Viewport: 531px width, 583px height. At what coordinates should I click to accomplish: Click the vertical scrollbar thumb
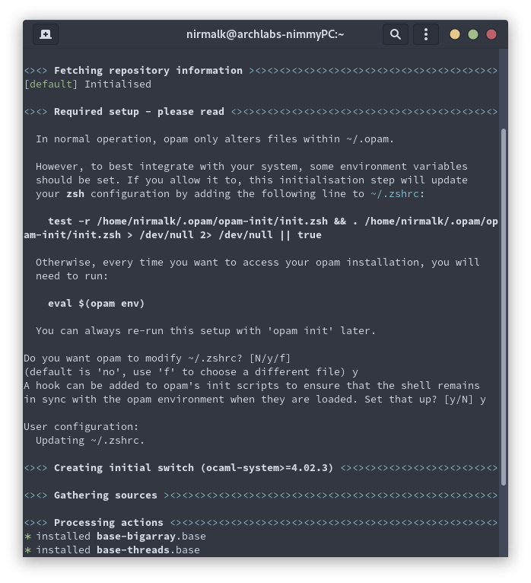click(x=504, y=307)
